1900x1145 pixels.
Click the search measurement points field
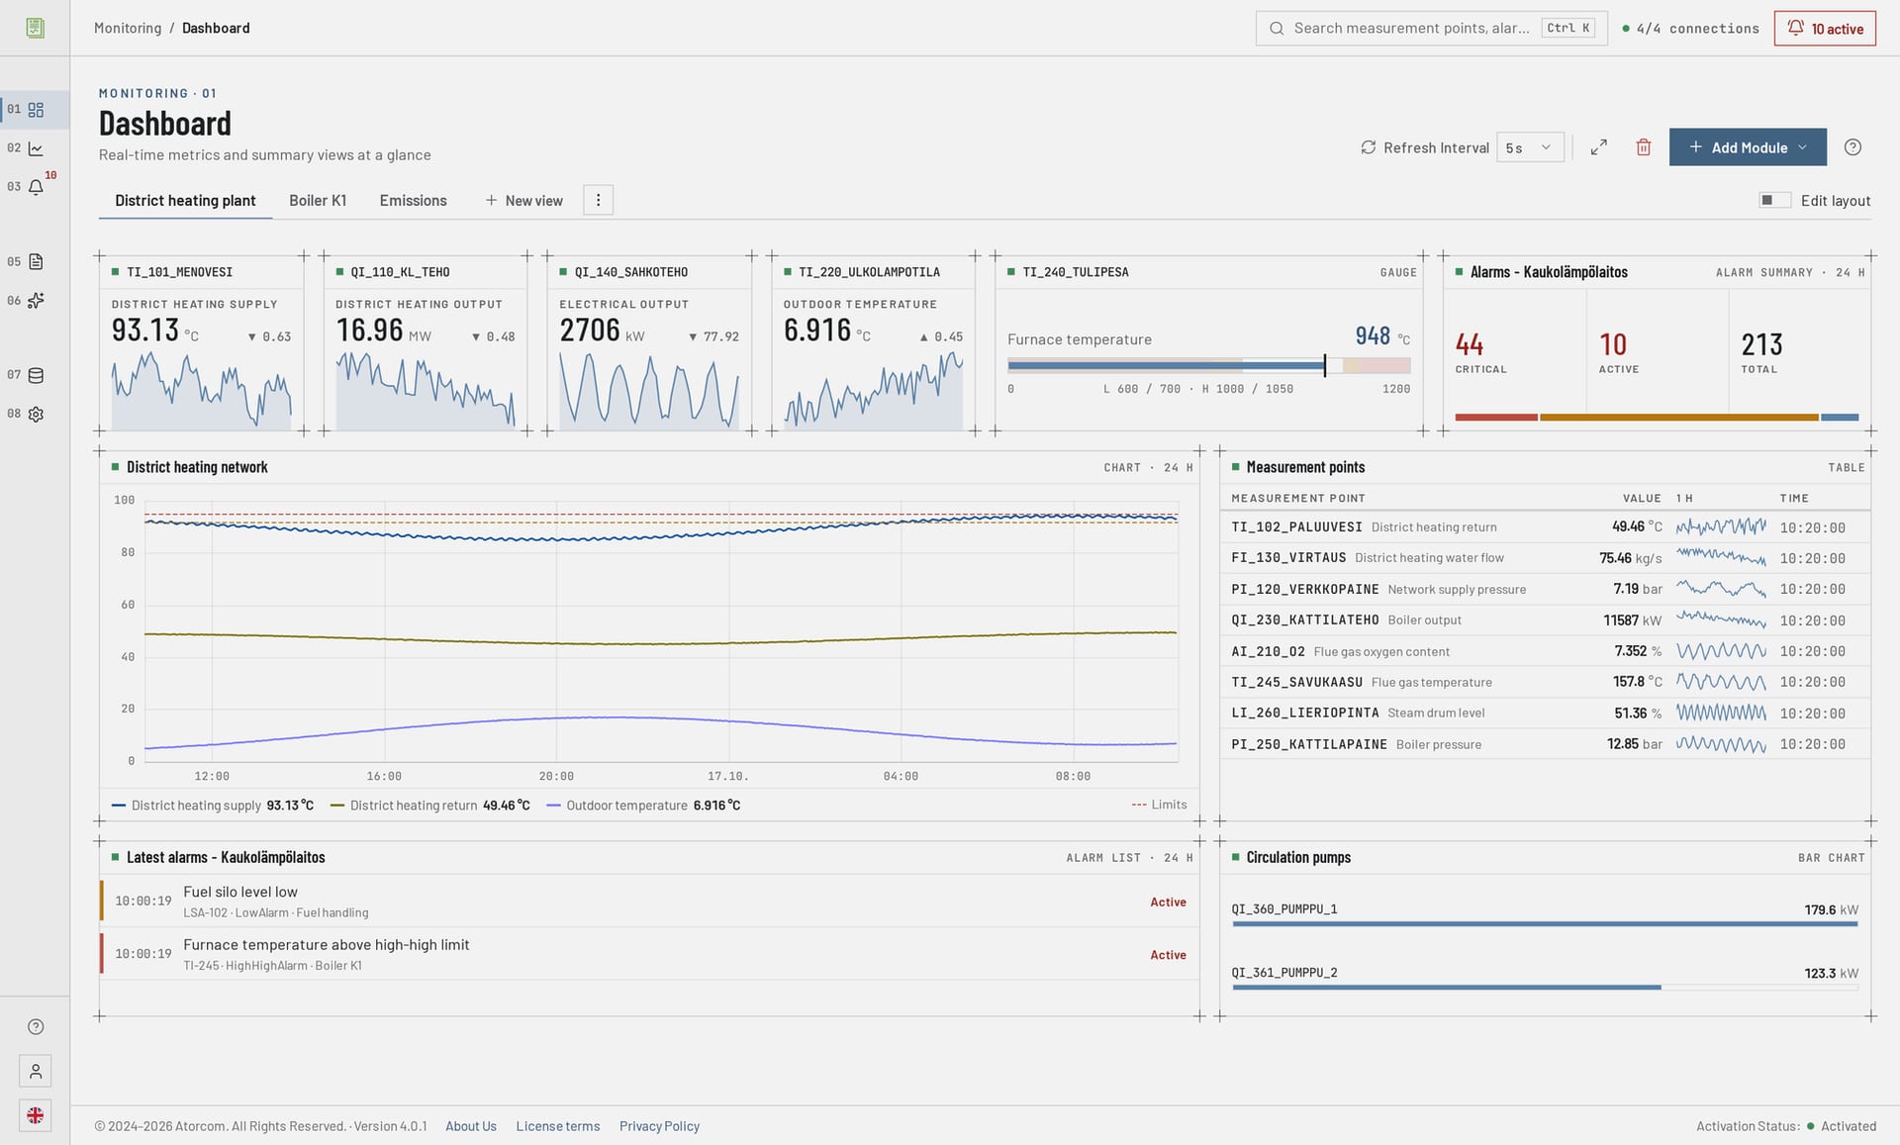click(1431, 29)
